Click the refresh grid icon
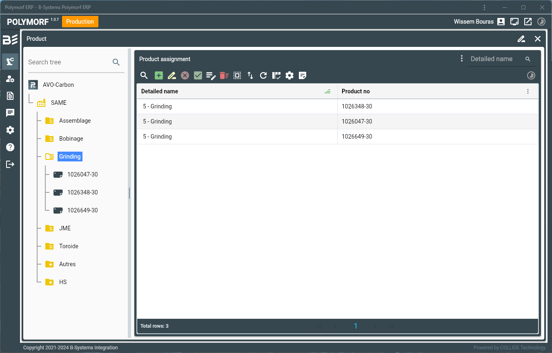The height and width of the screenshot is (353, 552). pyautogui.click(x=263, y=75)
